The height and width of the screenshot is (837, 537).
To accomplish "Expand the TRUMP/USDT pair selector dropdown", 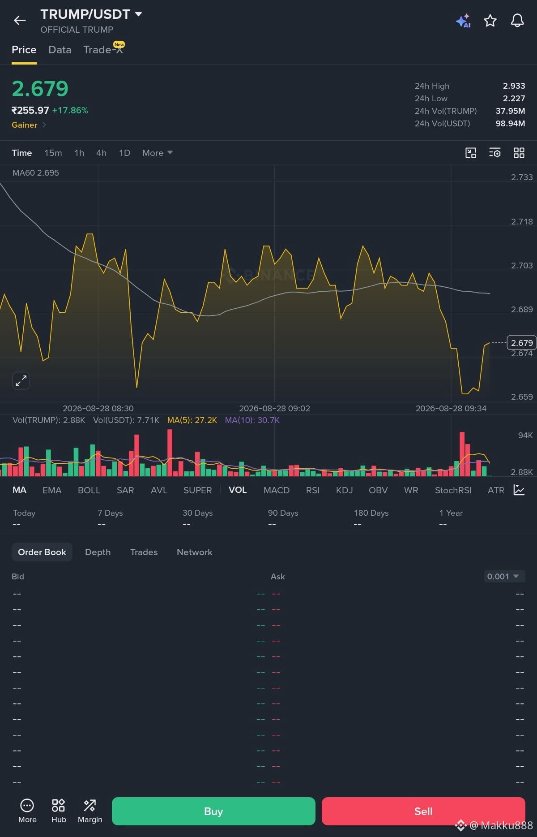I will [x=139, y=14].
